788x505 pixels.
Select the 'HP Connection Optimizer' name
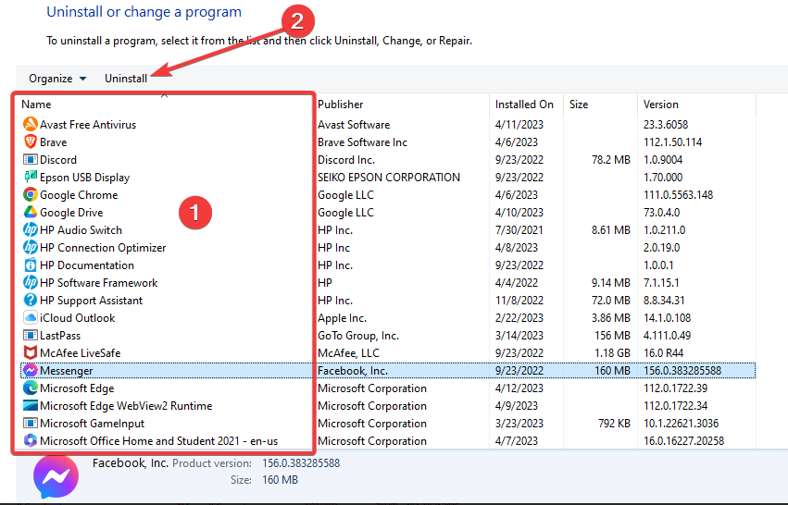click(x=103, y=248)
